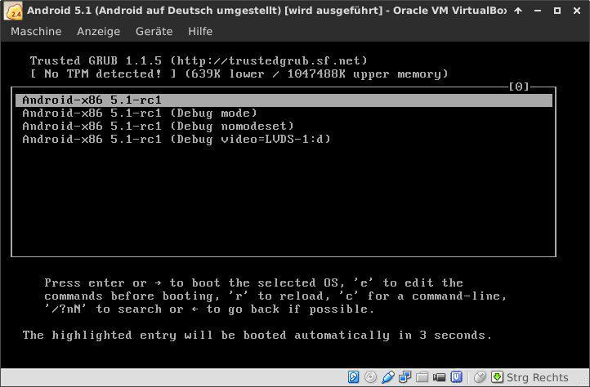Open the Anzeige menu
The width and height of the screenshot is (590, 387).
pyautogui.click(x=98, y=31)
